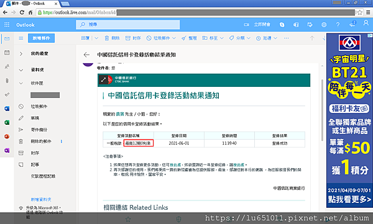This screenshot has width=373, height=224.
Task: Open the To Do checkmark icon
Action: (7, 94)
